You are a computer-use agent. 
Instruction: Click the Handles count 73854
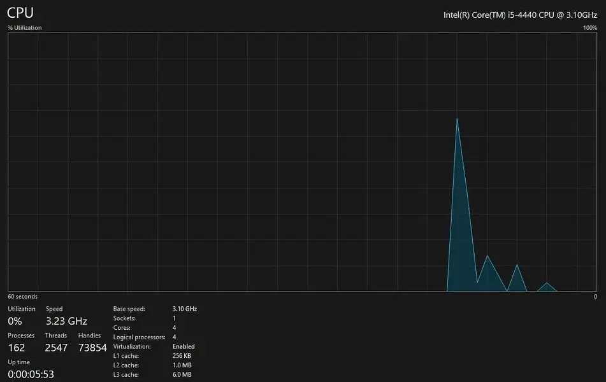tap(92, 348)
